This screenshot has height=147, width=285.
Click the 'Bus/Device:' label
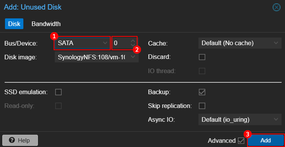pos(21,43)
